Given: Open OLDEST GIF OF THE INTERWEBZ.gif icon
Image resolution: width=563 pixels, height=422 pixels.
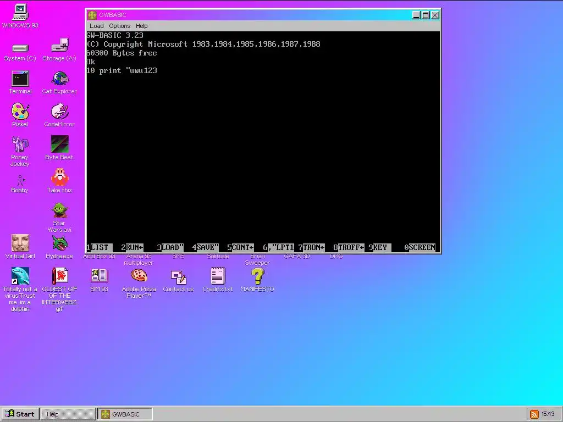Looking at the screenshot, I should coord(59,289).
